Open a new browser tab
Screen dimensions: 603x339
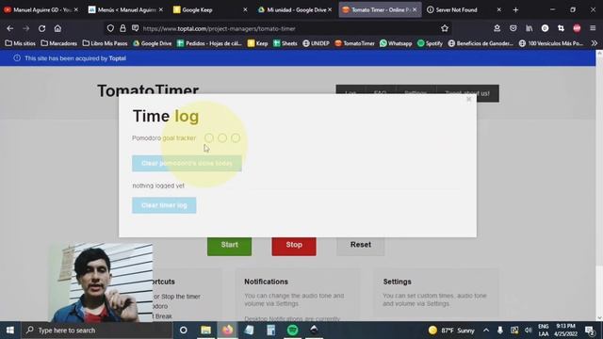click(515, 10)
